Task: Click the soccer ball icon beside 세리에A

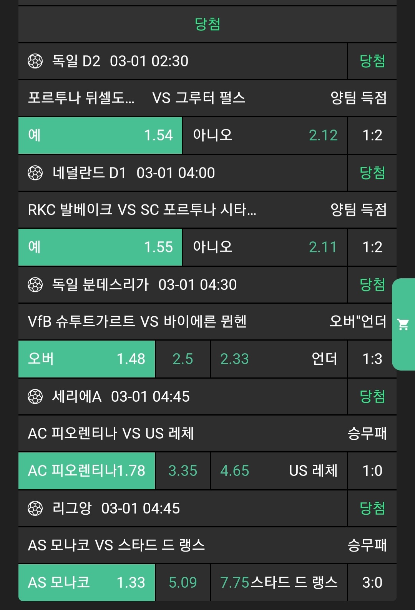Action: coord(35,397)
